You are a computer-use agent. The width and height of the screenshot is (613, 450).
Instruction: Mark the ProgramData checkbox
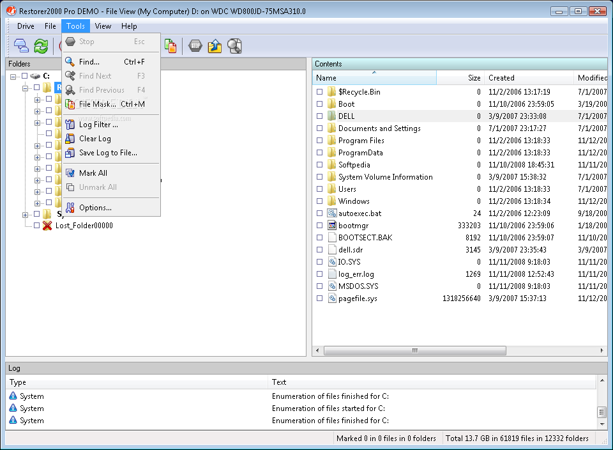(320, 152)
